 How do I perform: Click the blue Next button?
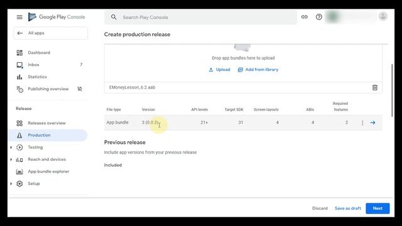click(x=378, y=208)
